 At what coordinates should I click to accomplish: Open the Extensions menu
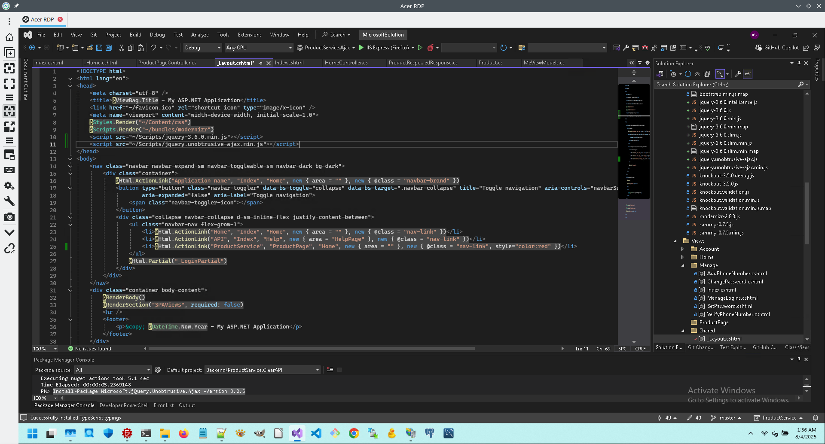coord(250,35)
